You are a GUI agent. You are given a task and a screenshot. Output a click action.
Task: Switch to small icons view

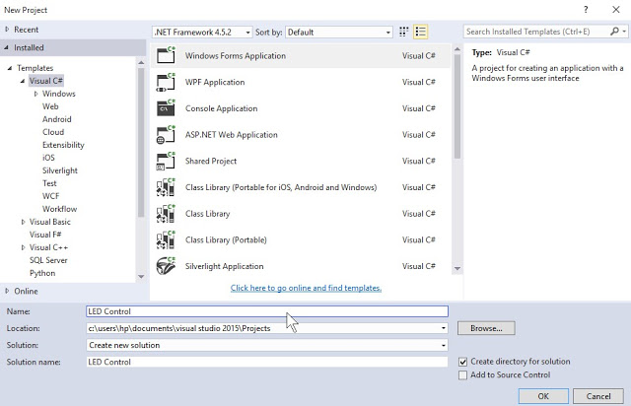(x=403, y=32)
